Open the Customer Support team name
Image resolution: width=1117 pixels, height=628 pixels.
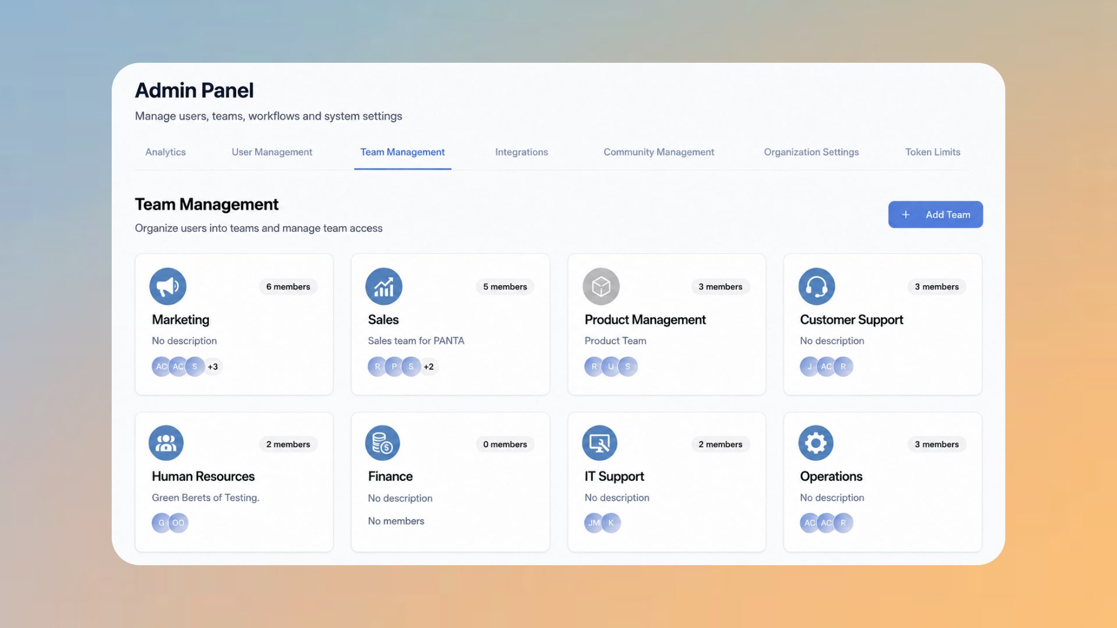click(x=852, y=320)
